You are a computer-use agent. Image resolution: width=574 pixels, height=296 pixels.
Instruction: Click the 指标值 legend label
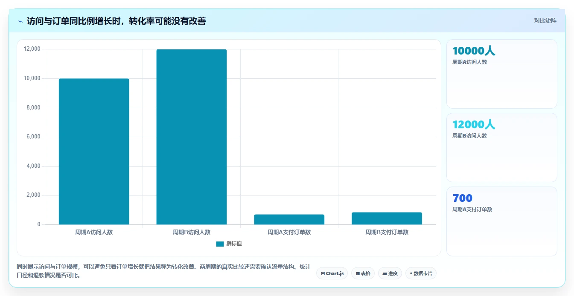pyautogui.click(x=234, y=244)
